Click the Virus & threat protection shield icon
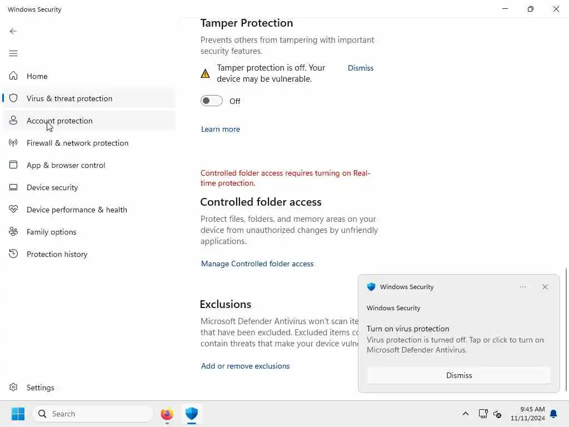The width and height of the screenshot is (569, 427). coord(13,98)
